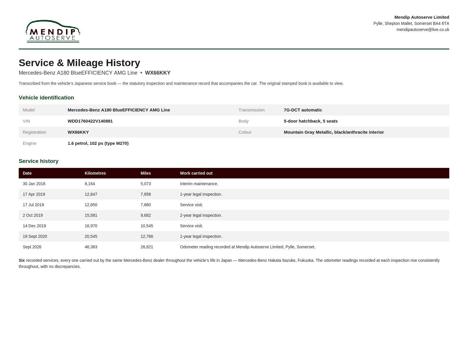Screen dimensions: 468x351
Task: Select the 7G-DCT automatic value
Action: pyautogui.click(x=303, y=110)
